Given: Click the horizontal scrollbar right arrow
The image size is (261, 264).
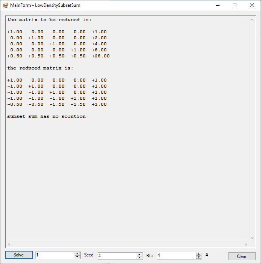Looking at the screenshot, I should [246, 244].
